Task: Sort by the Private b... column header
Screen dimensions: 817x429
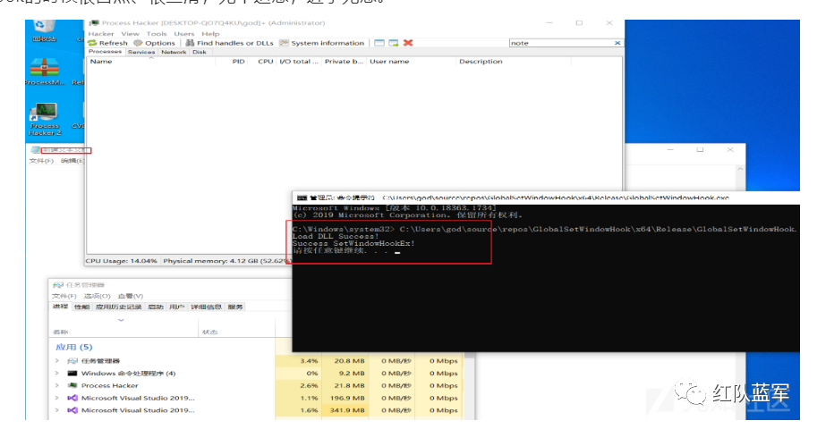Action: (344, 62)
